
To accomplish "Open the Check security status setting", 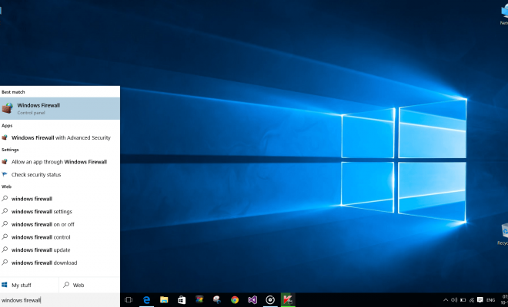I will 60,174.
